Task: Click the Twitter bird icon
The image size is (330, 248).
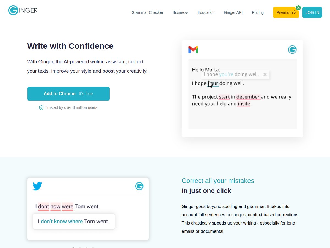Action: click(x=37, y=186)
